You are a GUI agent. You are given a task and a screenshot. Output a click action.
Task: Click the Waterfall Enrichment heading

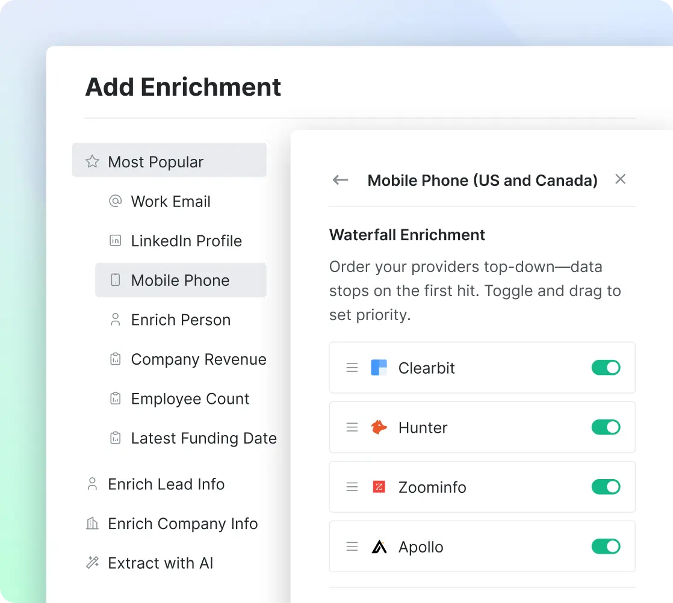point(407,235)
